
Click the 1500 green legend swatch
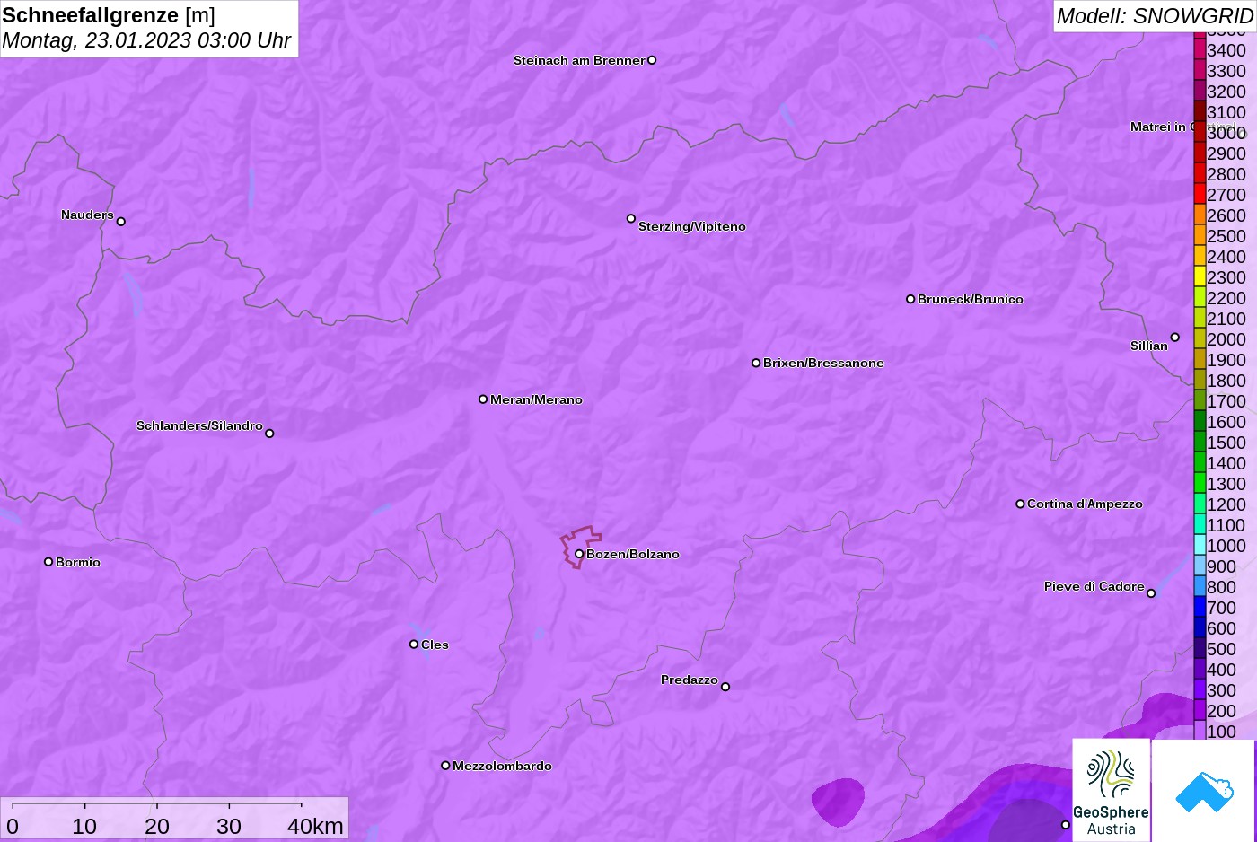point(1200,442)
